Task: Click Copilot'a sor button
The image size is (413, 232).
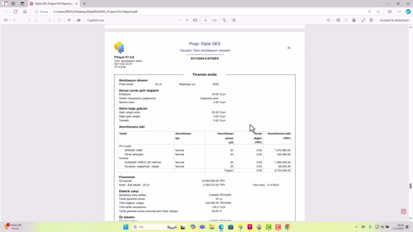Action: [x=96, y=20]
